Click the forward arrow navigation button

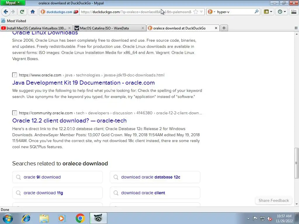(x=13, y=12)
